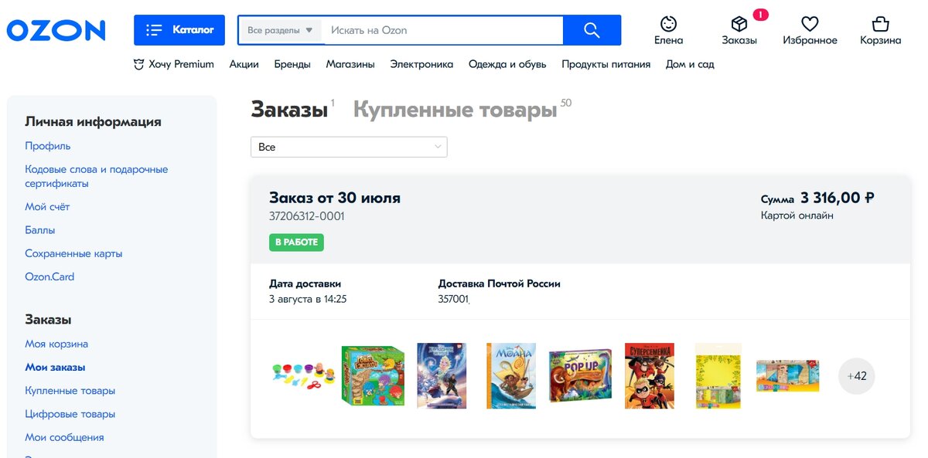Open Профиль link in sidebar

click(48, 146)
